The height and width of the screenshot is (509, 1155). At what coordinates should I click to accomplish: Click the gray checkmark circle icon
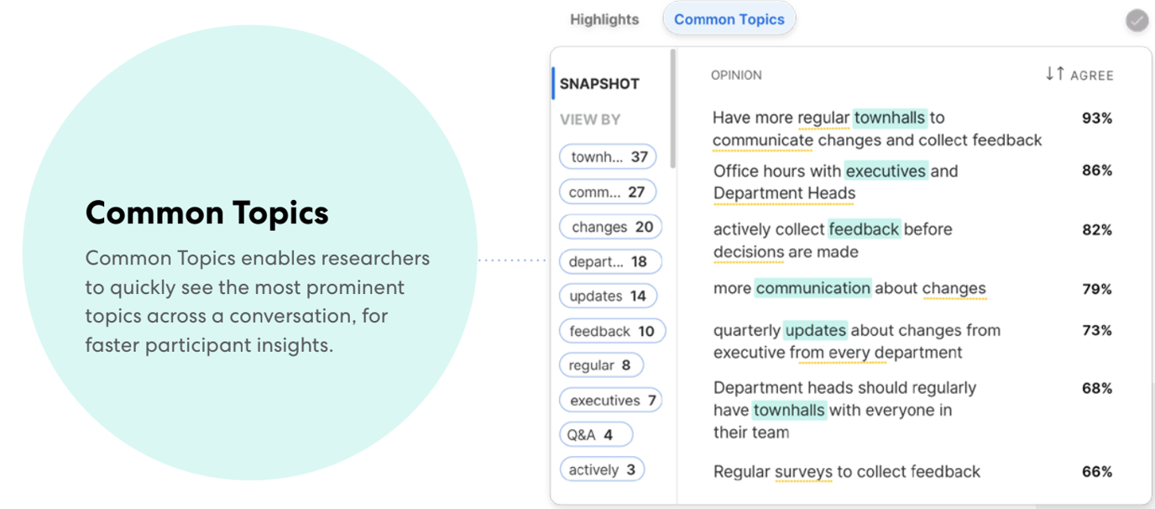coord(1137,21)
